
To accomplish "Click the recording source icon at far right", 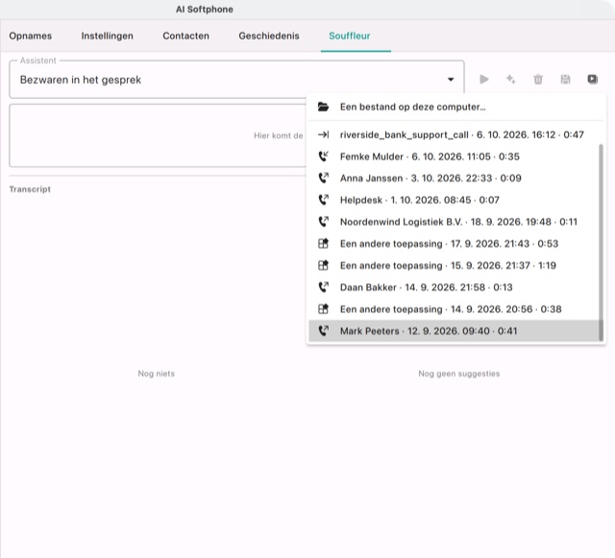I will pos(592,79).
